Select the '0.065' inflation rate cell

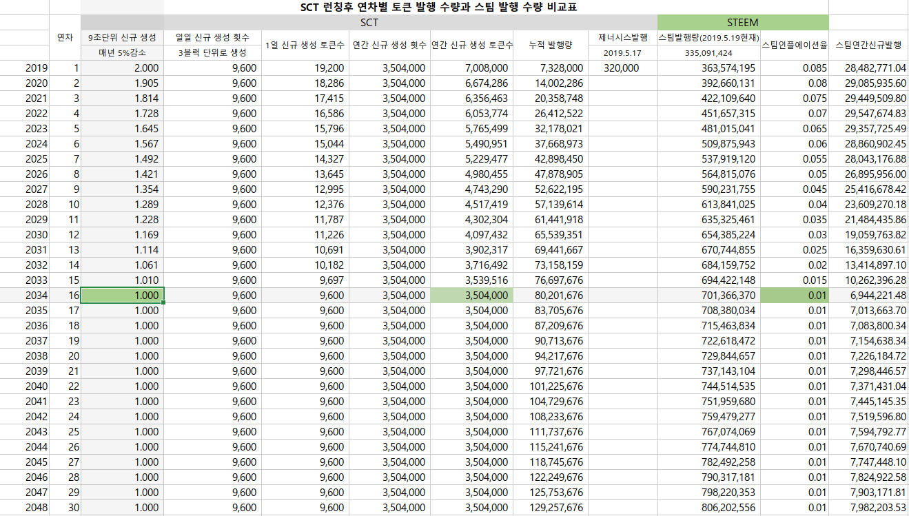pos(794,129)
